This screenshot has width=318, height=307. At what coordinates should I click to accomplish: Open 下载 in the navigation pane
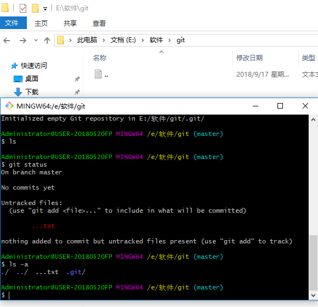click(x=26, y=92)
